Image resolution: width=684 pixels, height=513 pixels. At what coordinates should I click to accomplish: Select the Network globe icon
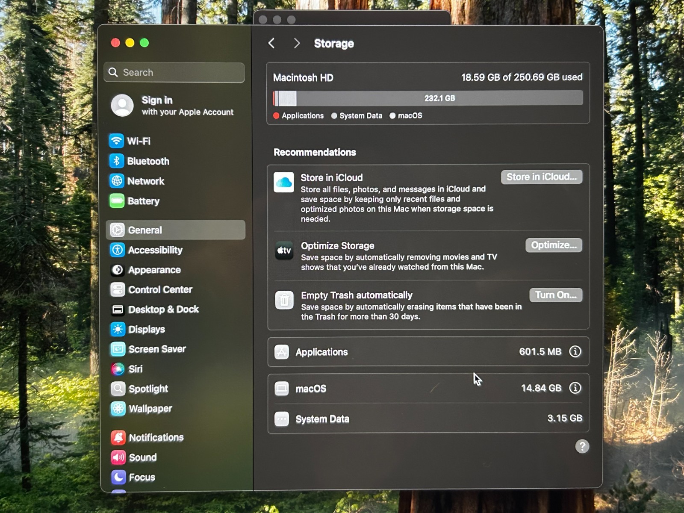[x=117, y=181]
